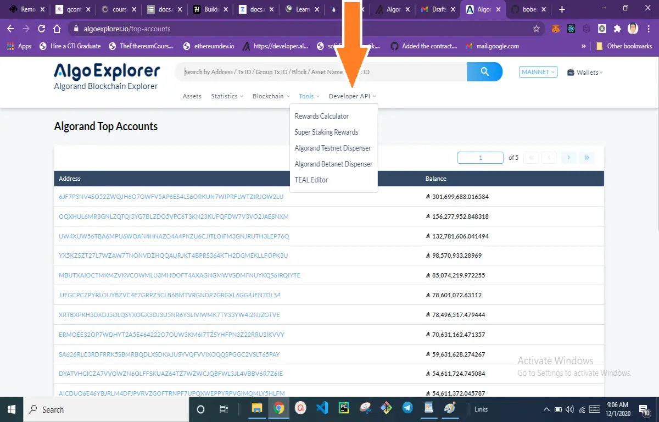The height and width of the screenshot is (422, 659).
Task: Open account address starting MBUTXAIOCTMK
Action: (x=180, y=275)
